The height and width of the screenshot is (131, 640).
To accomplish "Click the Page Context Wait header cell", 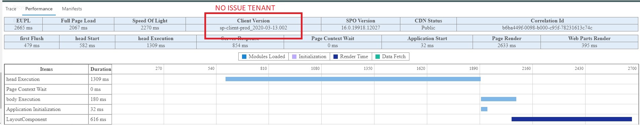I will [333, 38].
